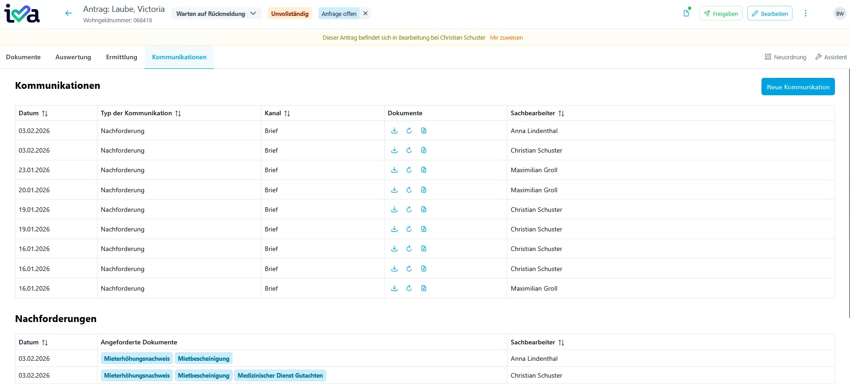Open the three-dot more options menu
Viewport: 850px width, 384px height.
(805, 14)
